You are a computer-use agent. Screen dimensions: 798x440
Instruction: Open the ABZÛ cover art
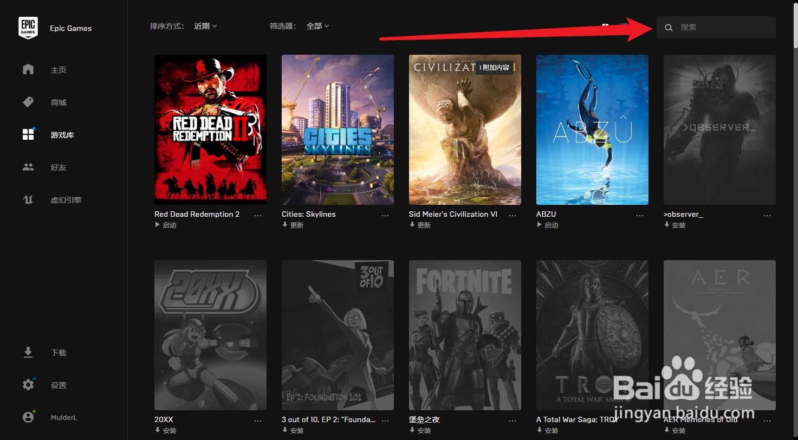pos(592,130)
